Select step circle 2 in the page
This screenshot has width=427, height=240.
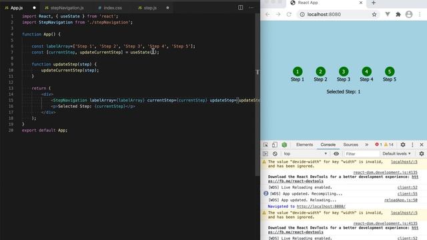[320, 71]
